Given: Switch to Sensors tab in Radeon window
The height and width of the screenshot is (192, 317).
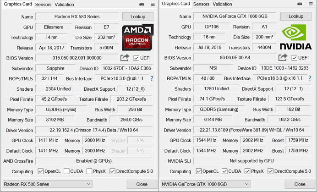Looking at the screenshot, I should pyautogui.click(x=43, y=5).
